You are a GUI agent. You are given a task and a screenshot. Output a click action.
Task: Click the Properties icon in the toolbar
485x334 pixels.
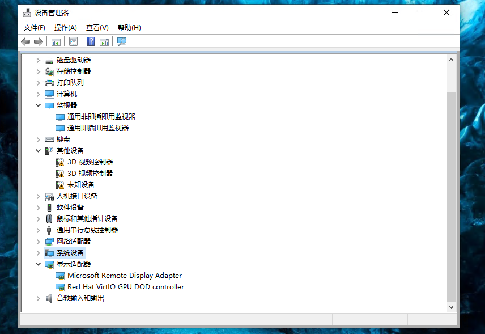[73, 41]
